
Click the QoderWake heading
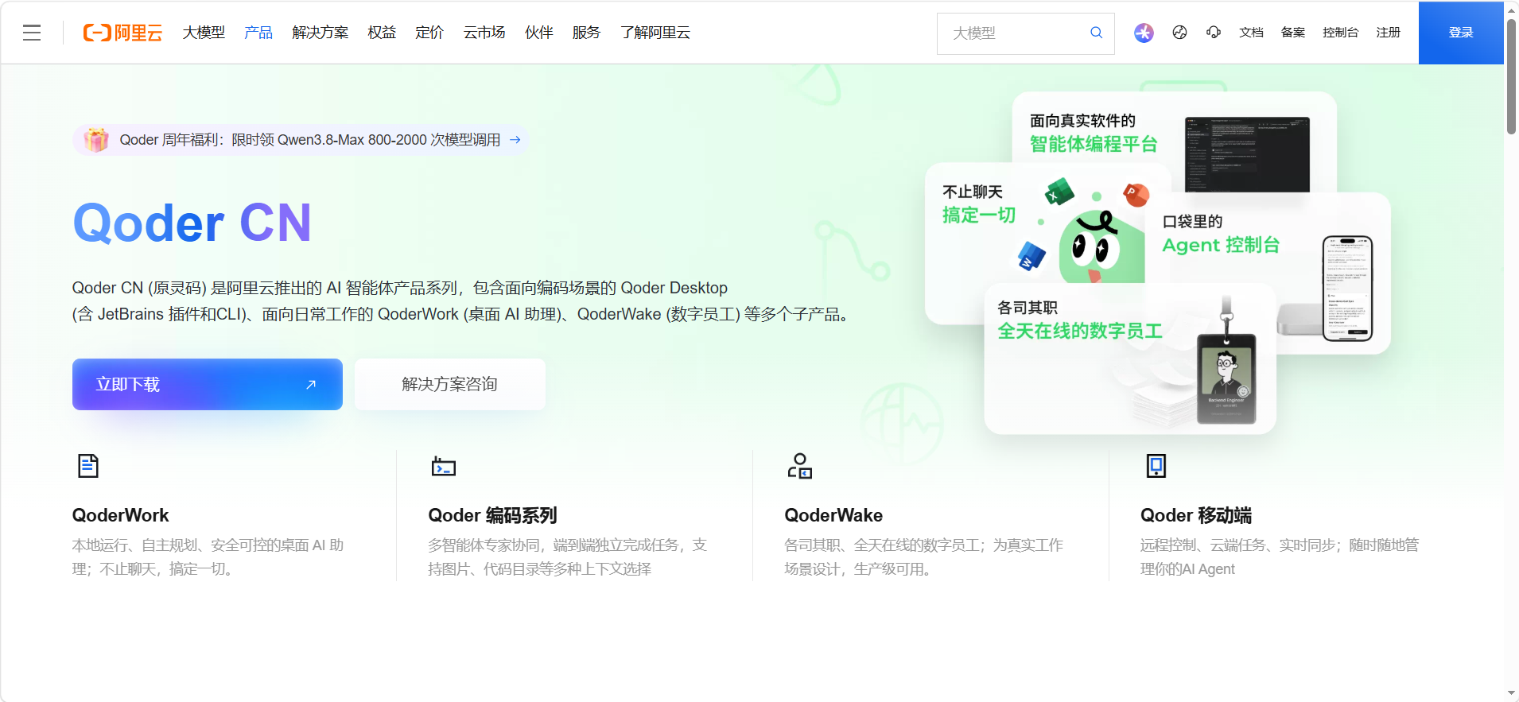pyautogui.click(x=833, y=516)
